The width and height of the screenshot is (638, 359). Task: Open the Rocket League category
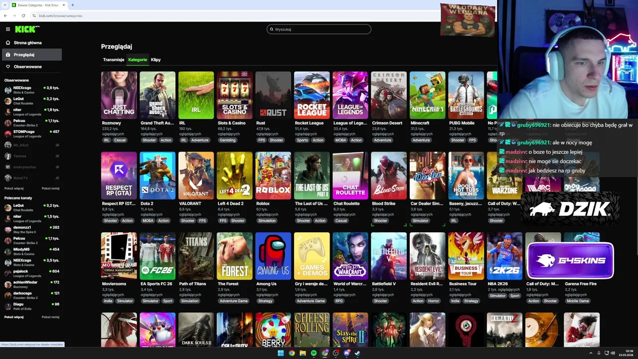pos(312,95)
